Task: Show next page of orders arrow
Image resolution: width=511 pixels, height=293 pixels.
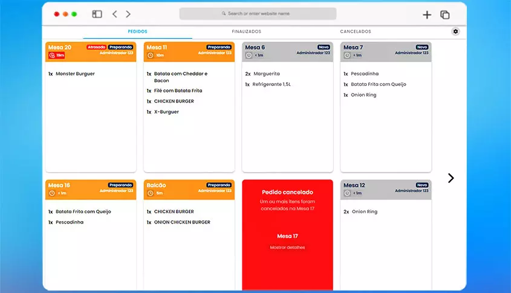Action: 451,178
